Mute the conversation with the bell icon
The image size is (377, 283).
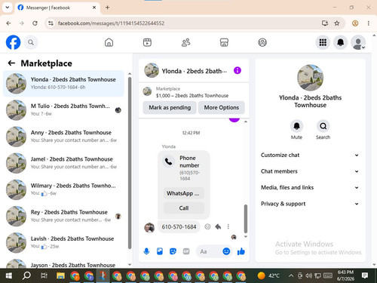[x=296, y=126]
